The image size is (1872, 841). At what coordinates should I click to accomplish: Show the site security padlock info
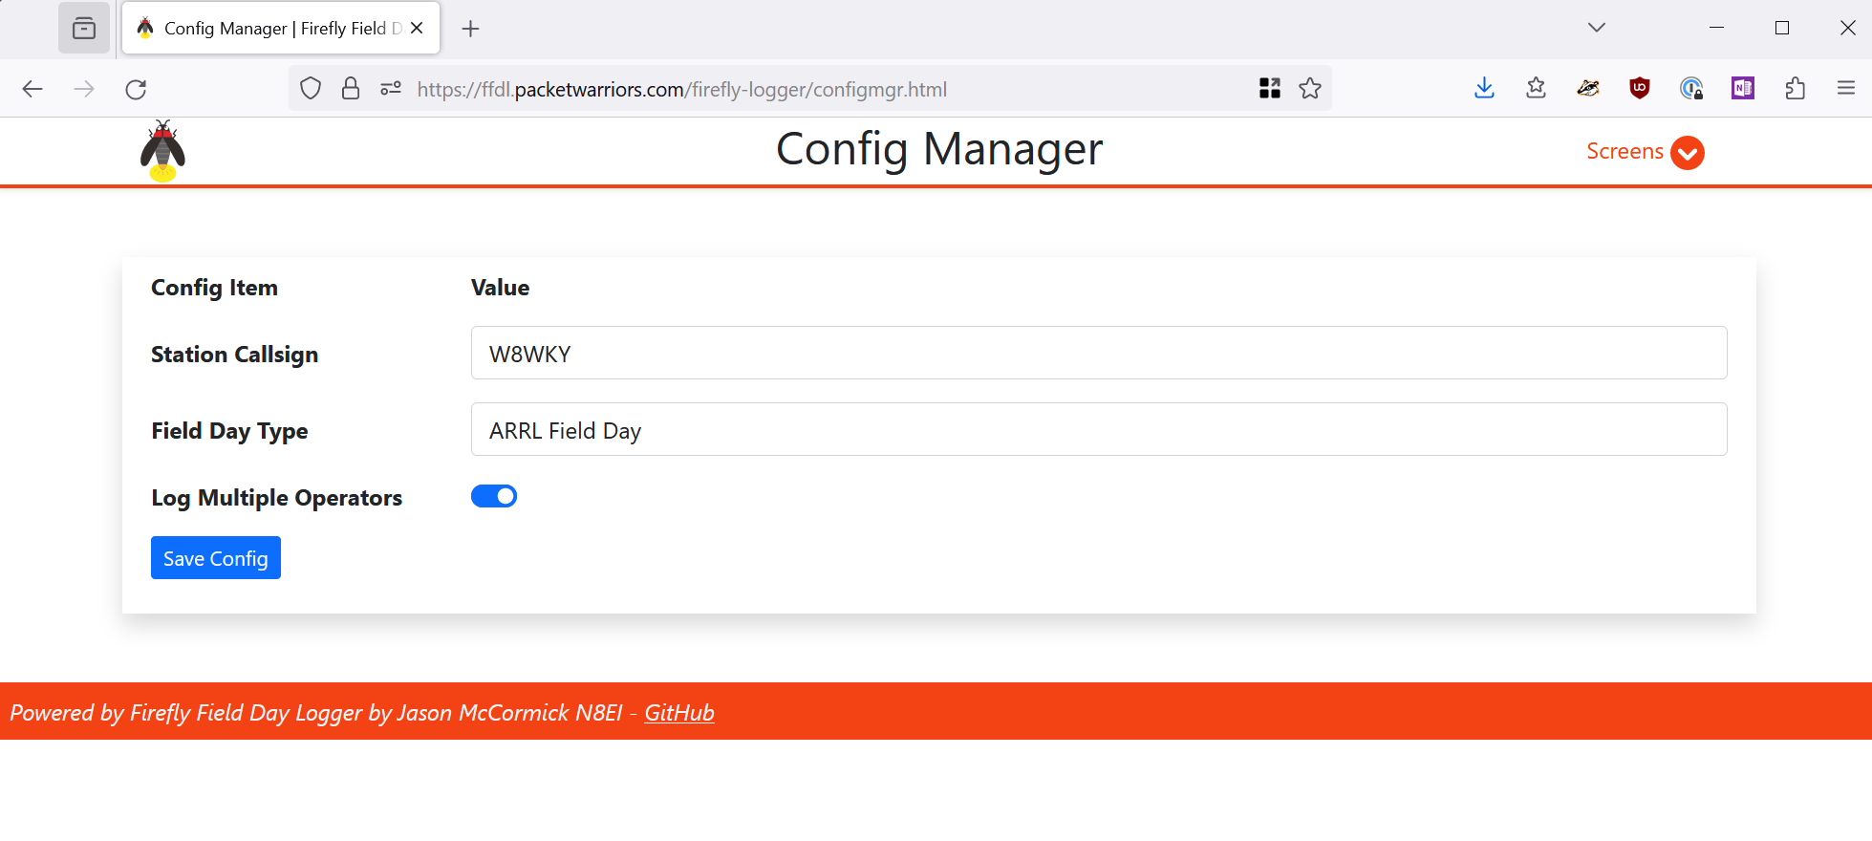[x=351, y=89]
